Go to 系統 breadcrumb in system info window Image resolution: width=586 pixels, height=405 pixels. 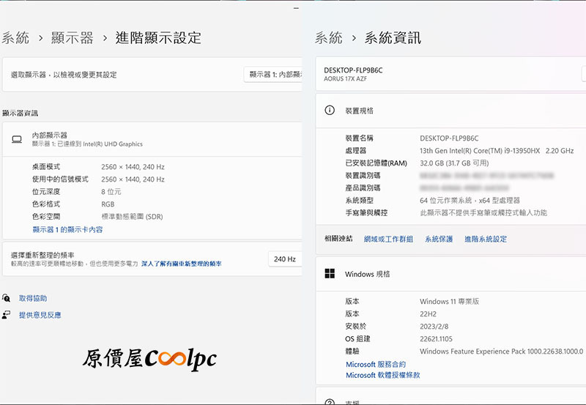328,38
